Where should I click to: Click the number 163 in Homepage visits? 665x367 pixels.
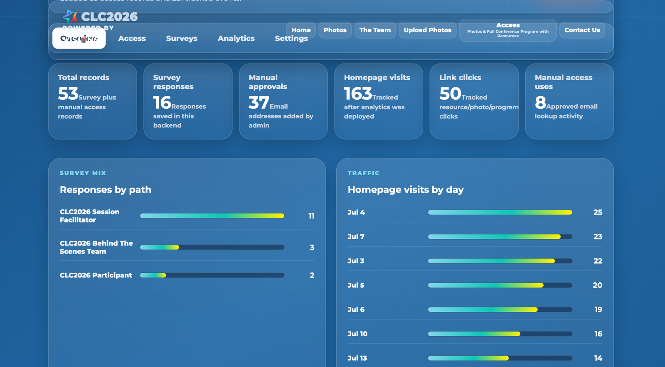(x=358, y=94)
